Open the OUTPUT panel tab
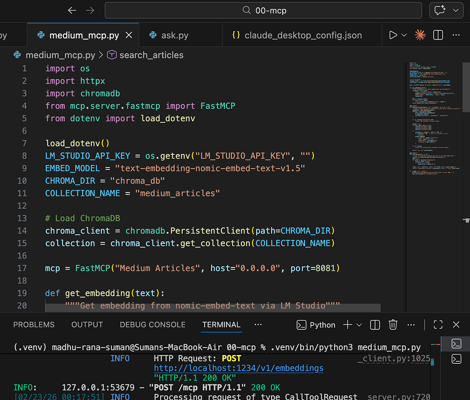This screenshot has height=400, width=470. [87, 325]
